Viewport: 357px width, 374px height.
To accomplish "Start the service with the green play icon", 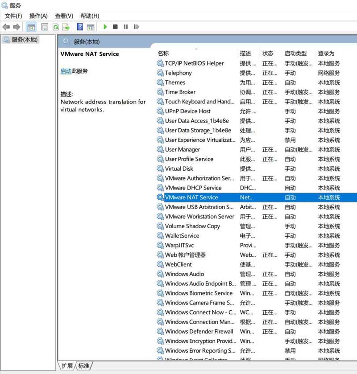I will tap(105, 27).
